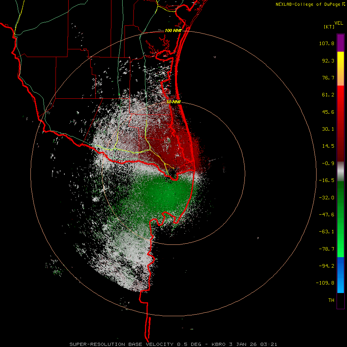Pick the blue segment of the color bar
Viewport: 347px width, 347px height.
point(340,275)
